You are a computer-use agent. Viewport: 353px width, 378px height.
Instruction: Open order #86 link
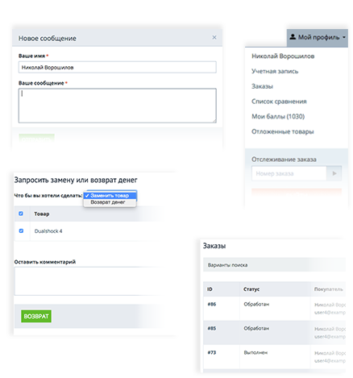point(212,304)
